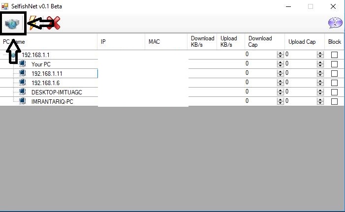Tick the Block checkbox for IMRANTARIQ-PC
Image resolution: width=345 pixels, height=212 pixels.
click(334, 101)
